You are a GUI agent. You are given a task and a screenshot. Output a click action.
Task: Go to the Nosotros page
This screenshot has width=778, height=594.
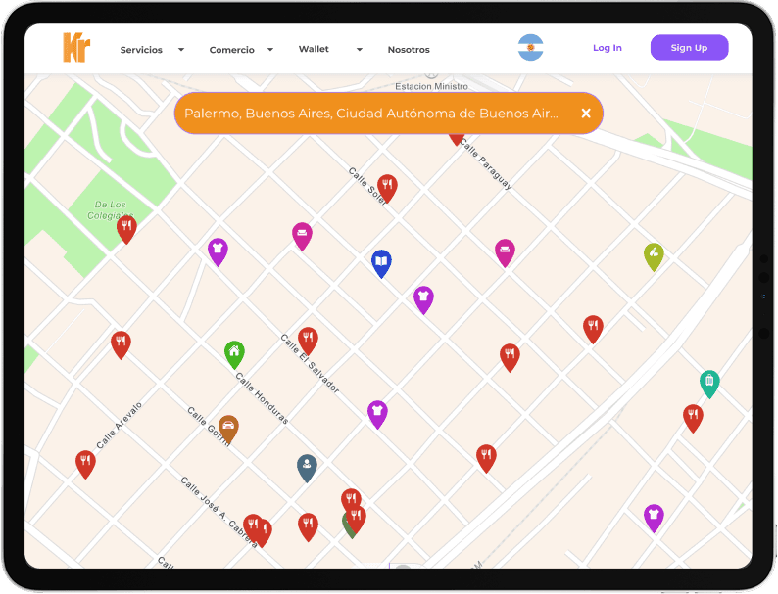409,49
